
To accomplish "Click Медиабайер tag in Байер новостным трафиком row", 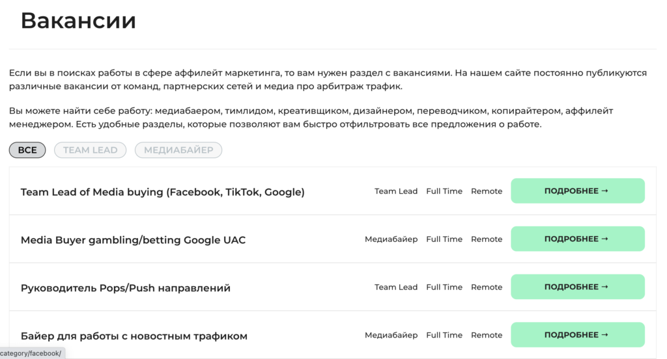I will [391, 335].
